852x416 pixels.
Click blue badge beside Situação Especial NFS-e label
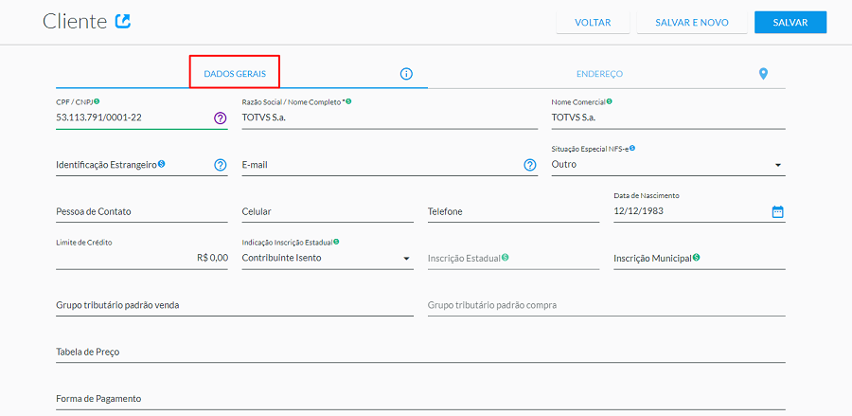point(632,148)
